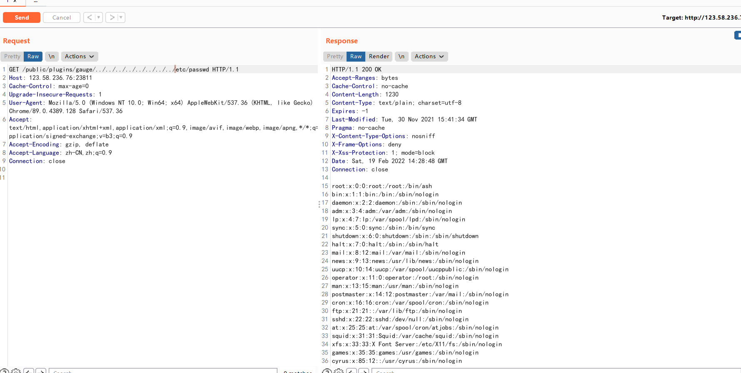Click the orange Send button
Screen dimensions: 741x373
[x=22, y=17]
